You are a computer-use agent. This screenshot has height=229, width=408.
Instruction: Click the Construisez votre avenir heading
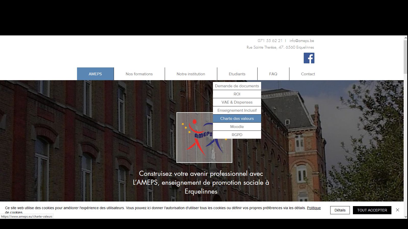pyautogui.click(x=201, y=182)
